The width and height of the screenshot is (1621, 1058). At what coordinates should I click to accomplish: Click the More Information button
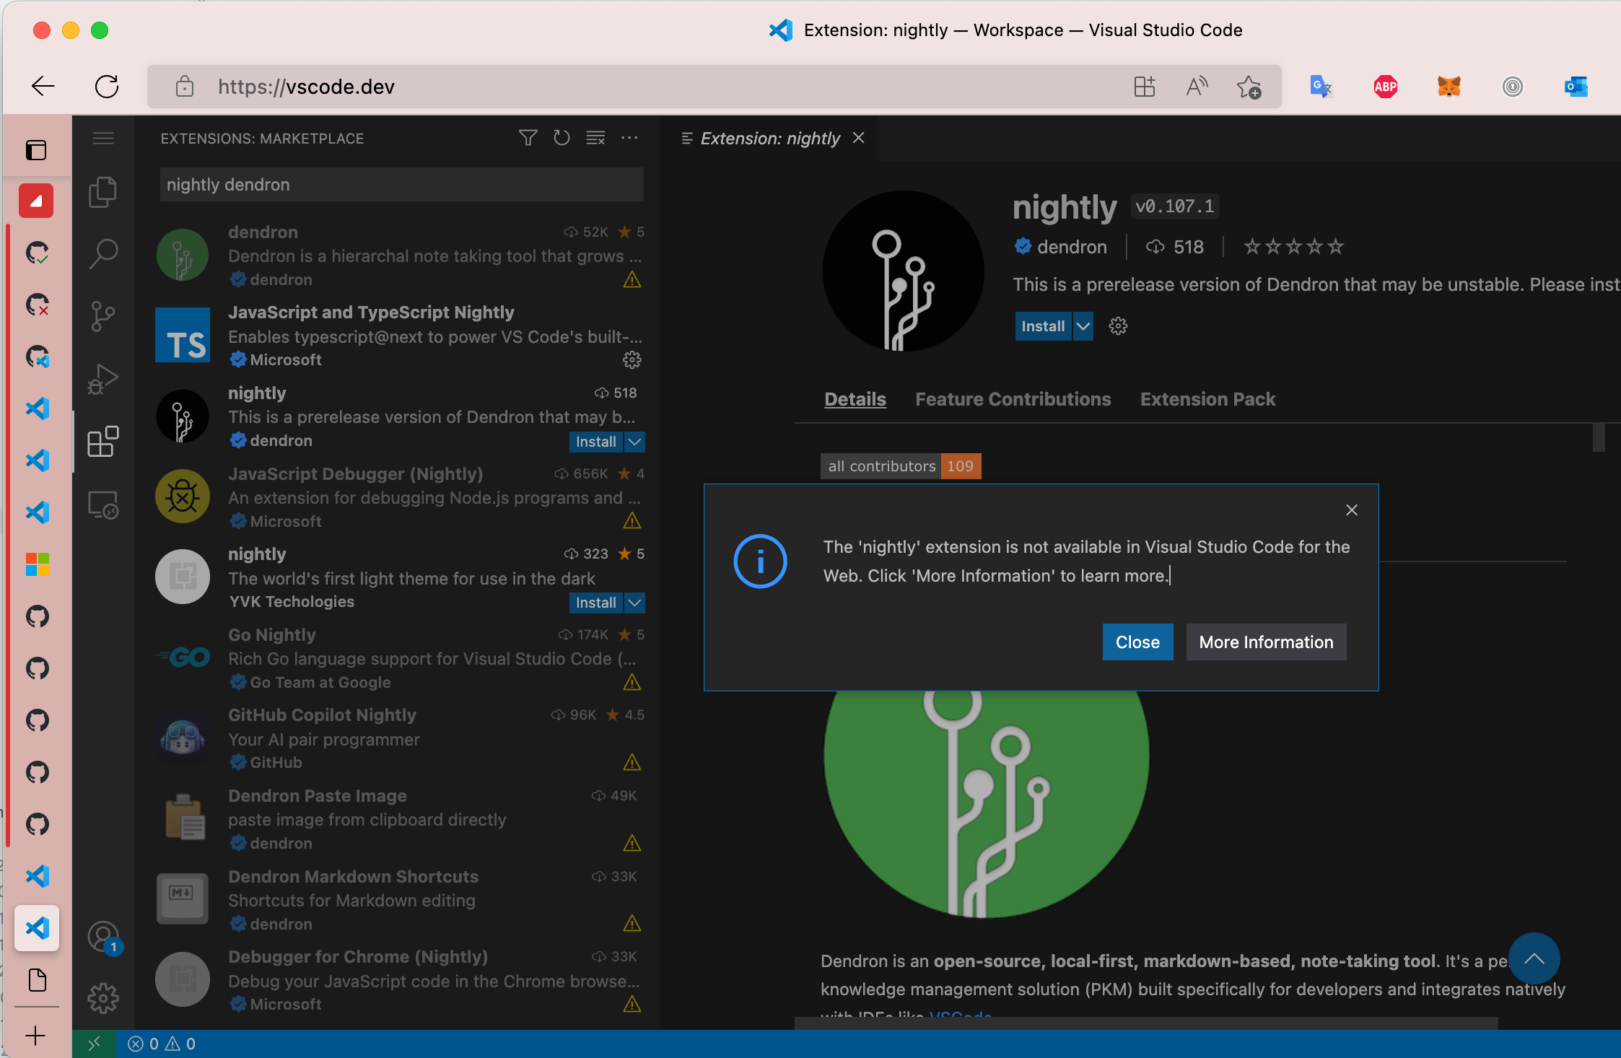[1266, 642]
